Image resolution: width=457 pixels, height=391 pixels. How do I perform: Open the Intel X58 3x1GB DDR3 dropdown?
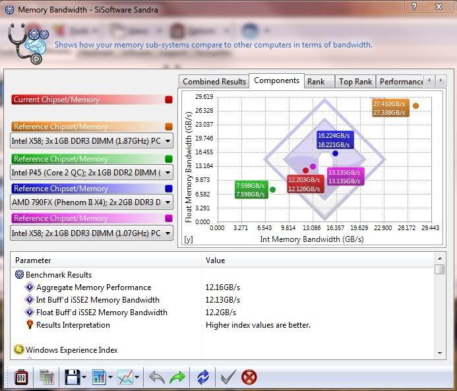[92, 140]
